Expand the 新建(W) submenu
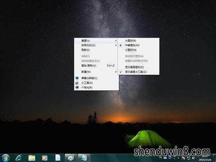216x162 pixels. 96,72
